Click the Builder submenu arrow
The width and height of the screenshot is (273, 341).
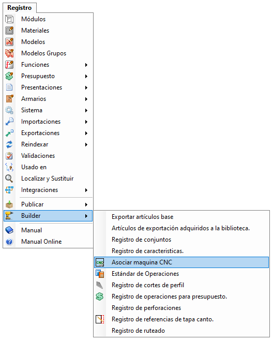[x=86, y=216]
